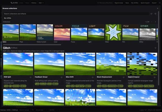This screenshot has width=162, height=112.
Task: Click Fit in the status bar
Action: pos(33,110)
